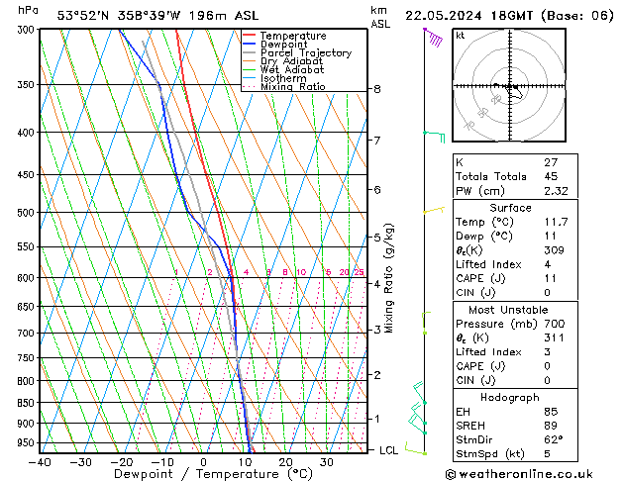Select the SREH value '89'
623x481 pixels.
coord(551,426)
